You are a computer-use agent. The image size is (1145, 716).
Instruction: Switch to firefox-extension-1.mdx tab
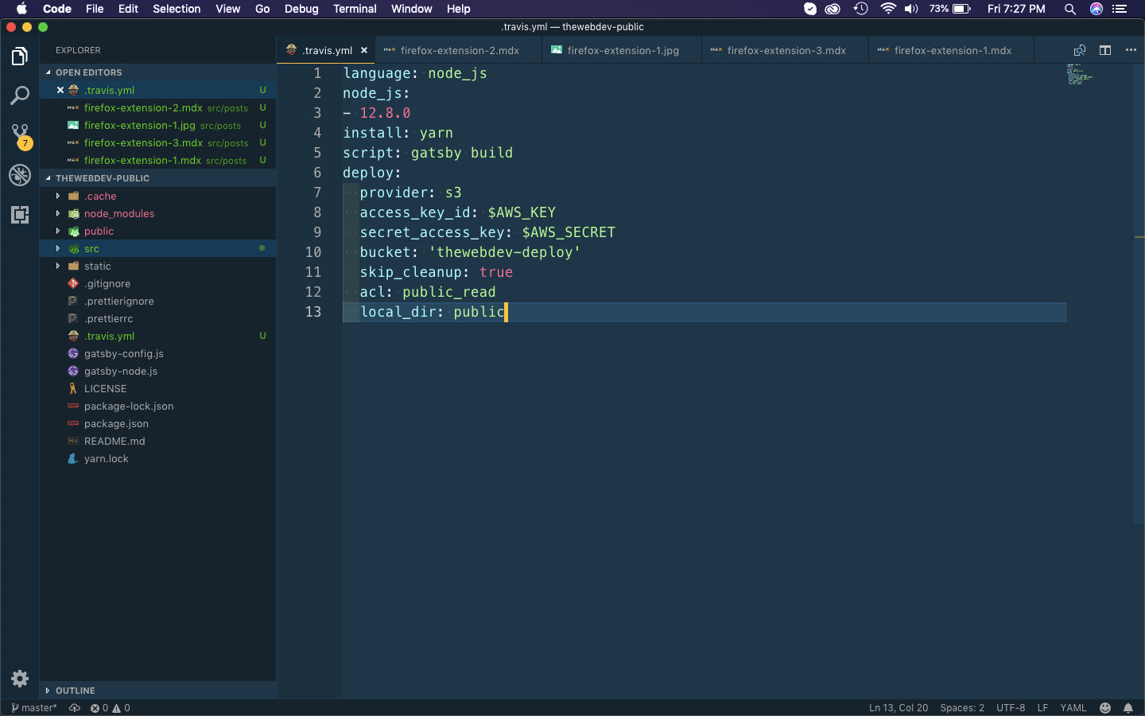tap(951, 50)
